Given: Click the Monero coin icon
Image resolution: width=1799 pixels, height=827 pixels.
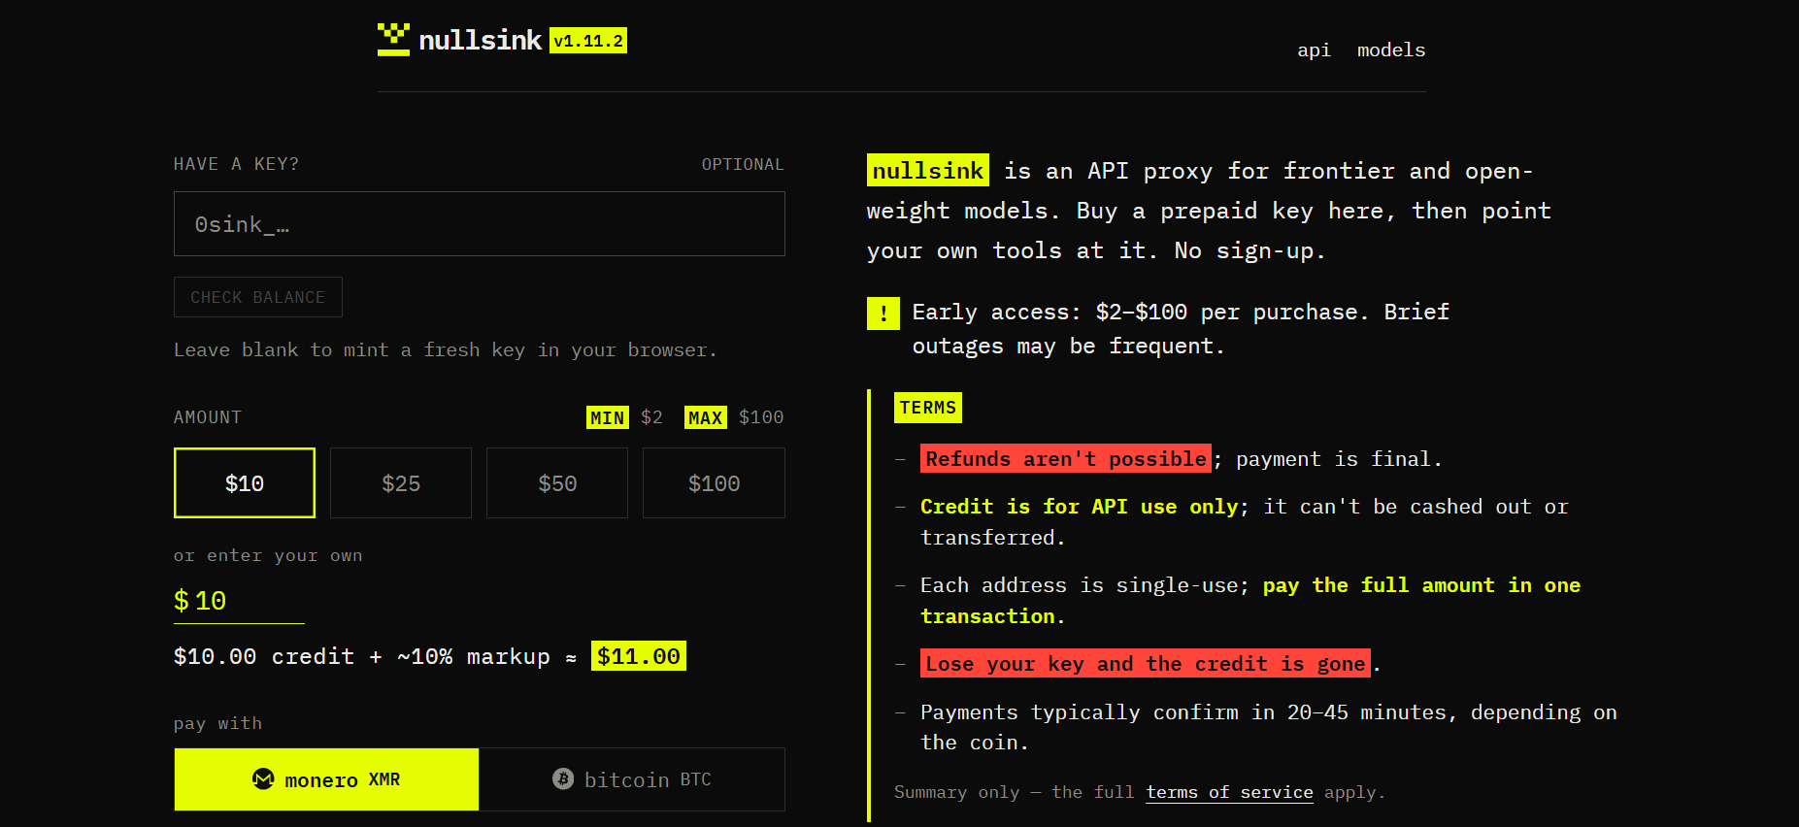Looking at the screenshot, I should (x=263, y=778).
